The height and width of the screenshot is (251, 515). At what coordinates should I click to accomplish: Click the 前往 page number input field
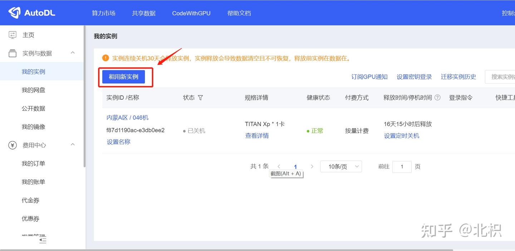[402, 166]
